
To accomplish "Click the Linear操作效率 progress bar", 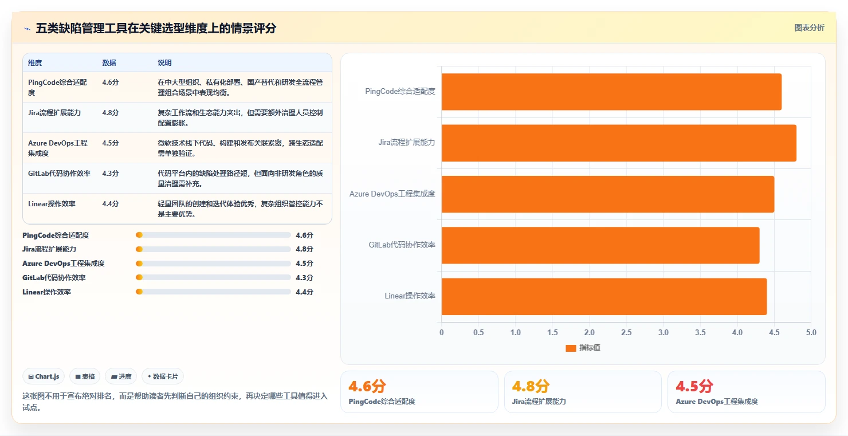I will coord(213,292).
